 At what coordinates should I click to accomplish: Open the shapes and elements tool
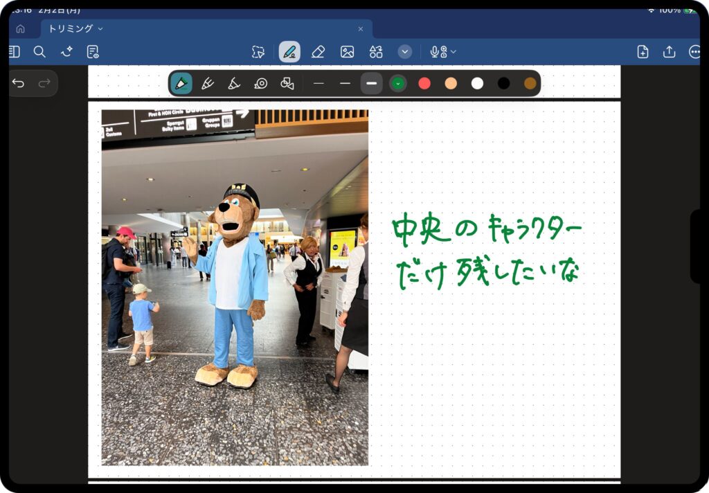pos(376,52)
